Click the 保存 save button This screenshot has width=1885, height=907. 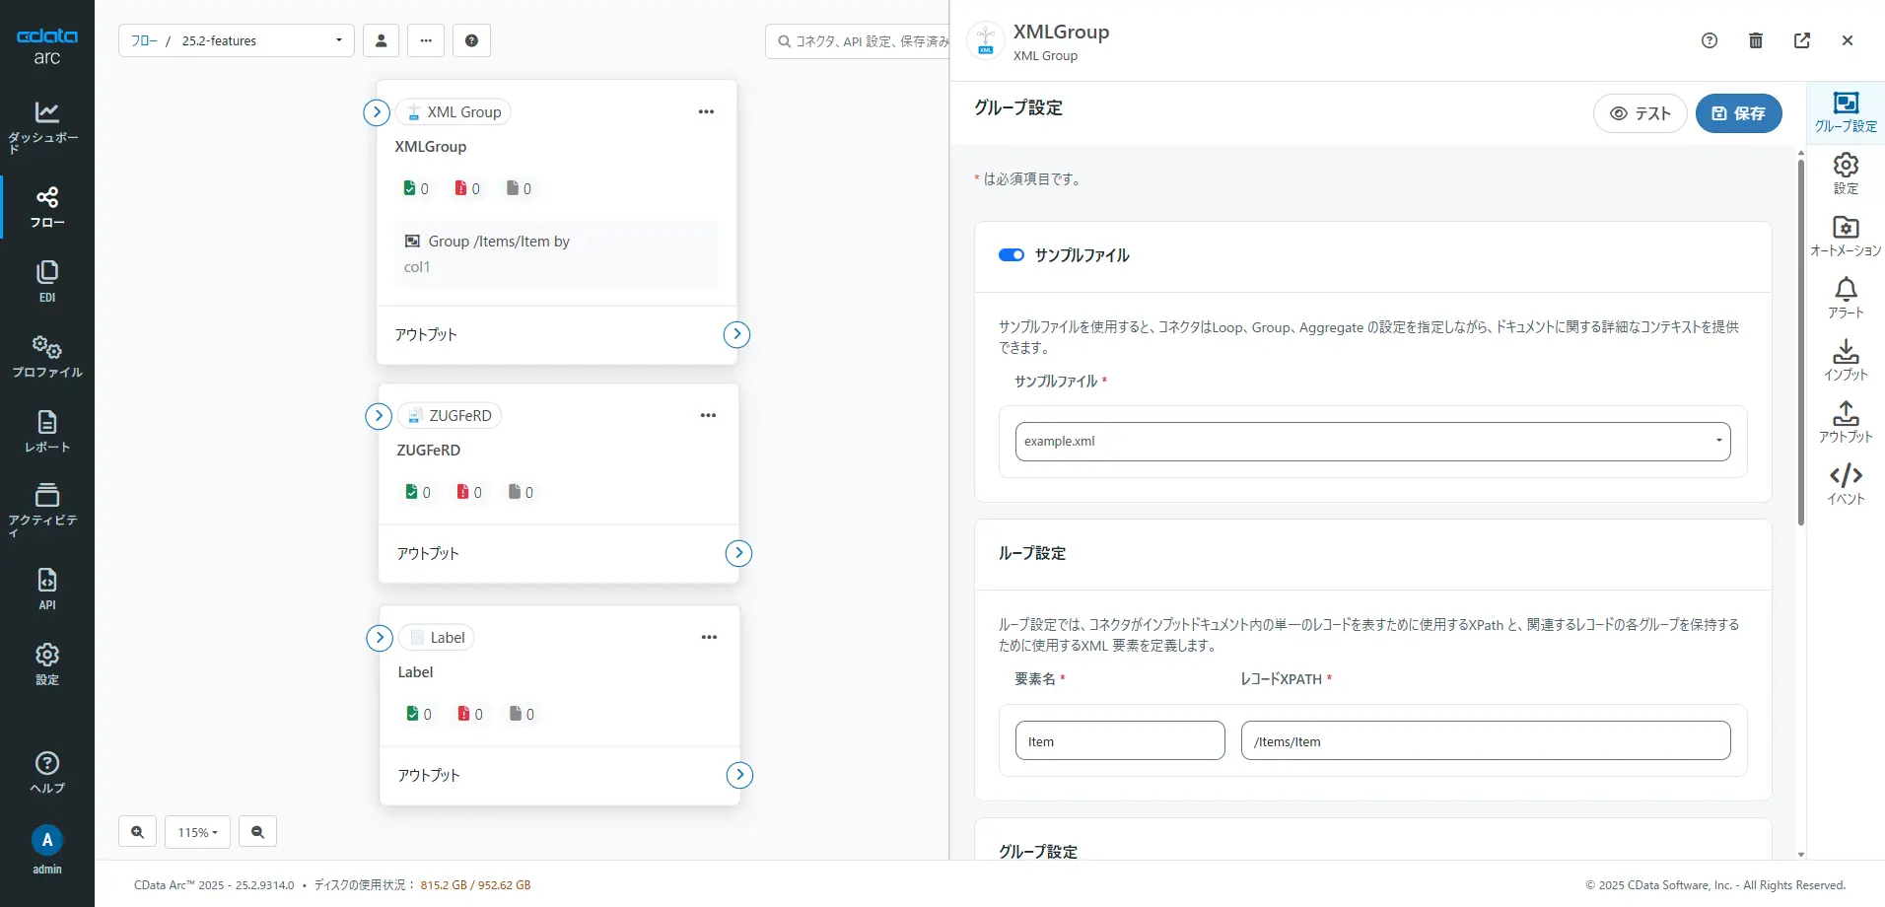point(1739,113)
